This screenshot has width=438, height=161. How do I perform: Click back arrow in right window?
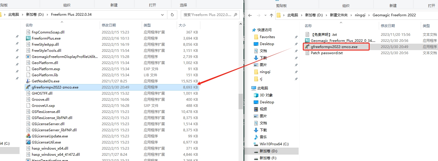[250, 15]
